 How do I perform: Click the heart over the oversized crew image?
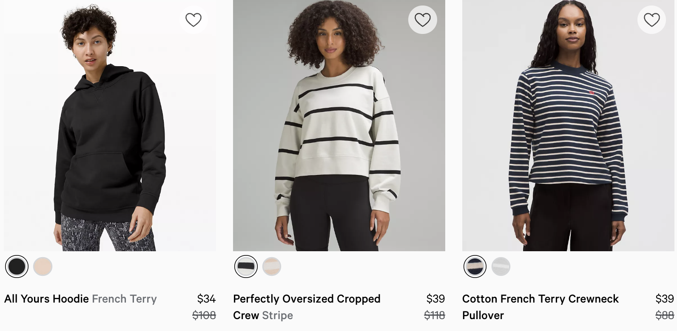[x=422, y=19]
